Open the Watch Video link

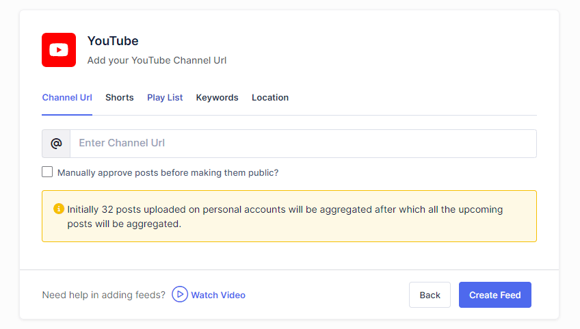[x=217, y=295]
